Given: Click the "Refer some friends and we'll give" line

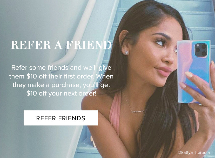Looking at the screenshot, I should coord(61,68).
